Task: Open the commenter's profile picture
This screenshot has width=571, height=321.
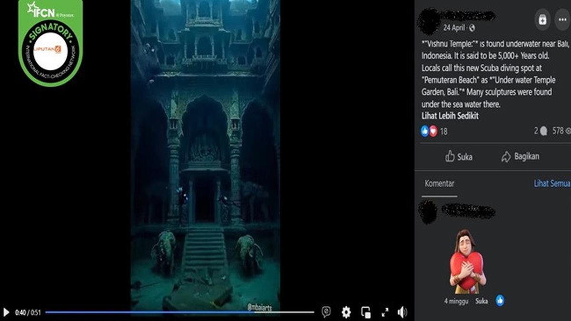Action: (428, 212)
